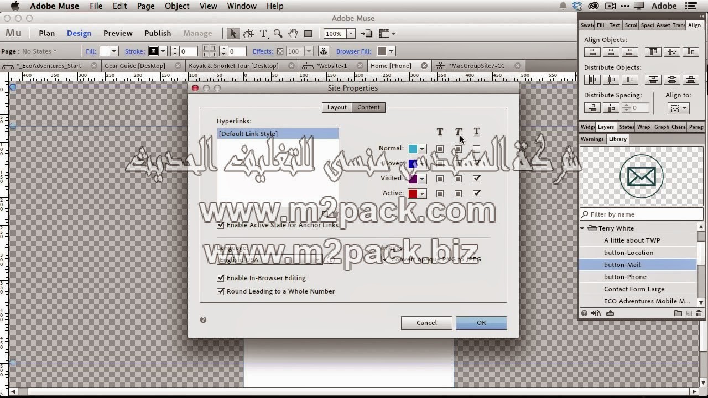The image size is (708, 398).
Task: Open zoom level 100% dropdown
Action: coord(350,34)
